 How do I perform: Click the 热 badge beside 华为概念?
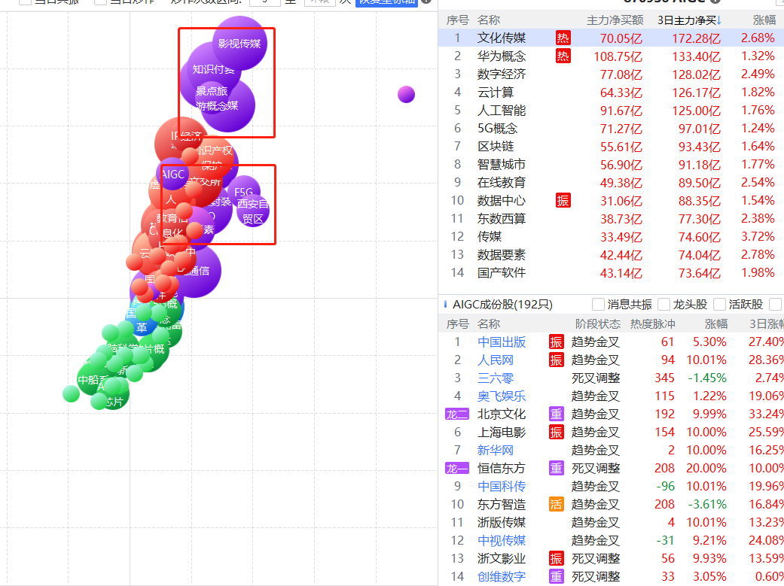tap(563, 56)
